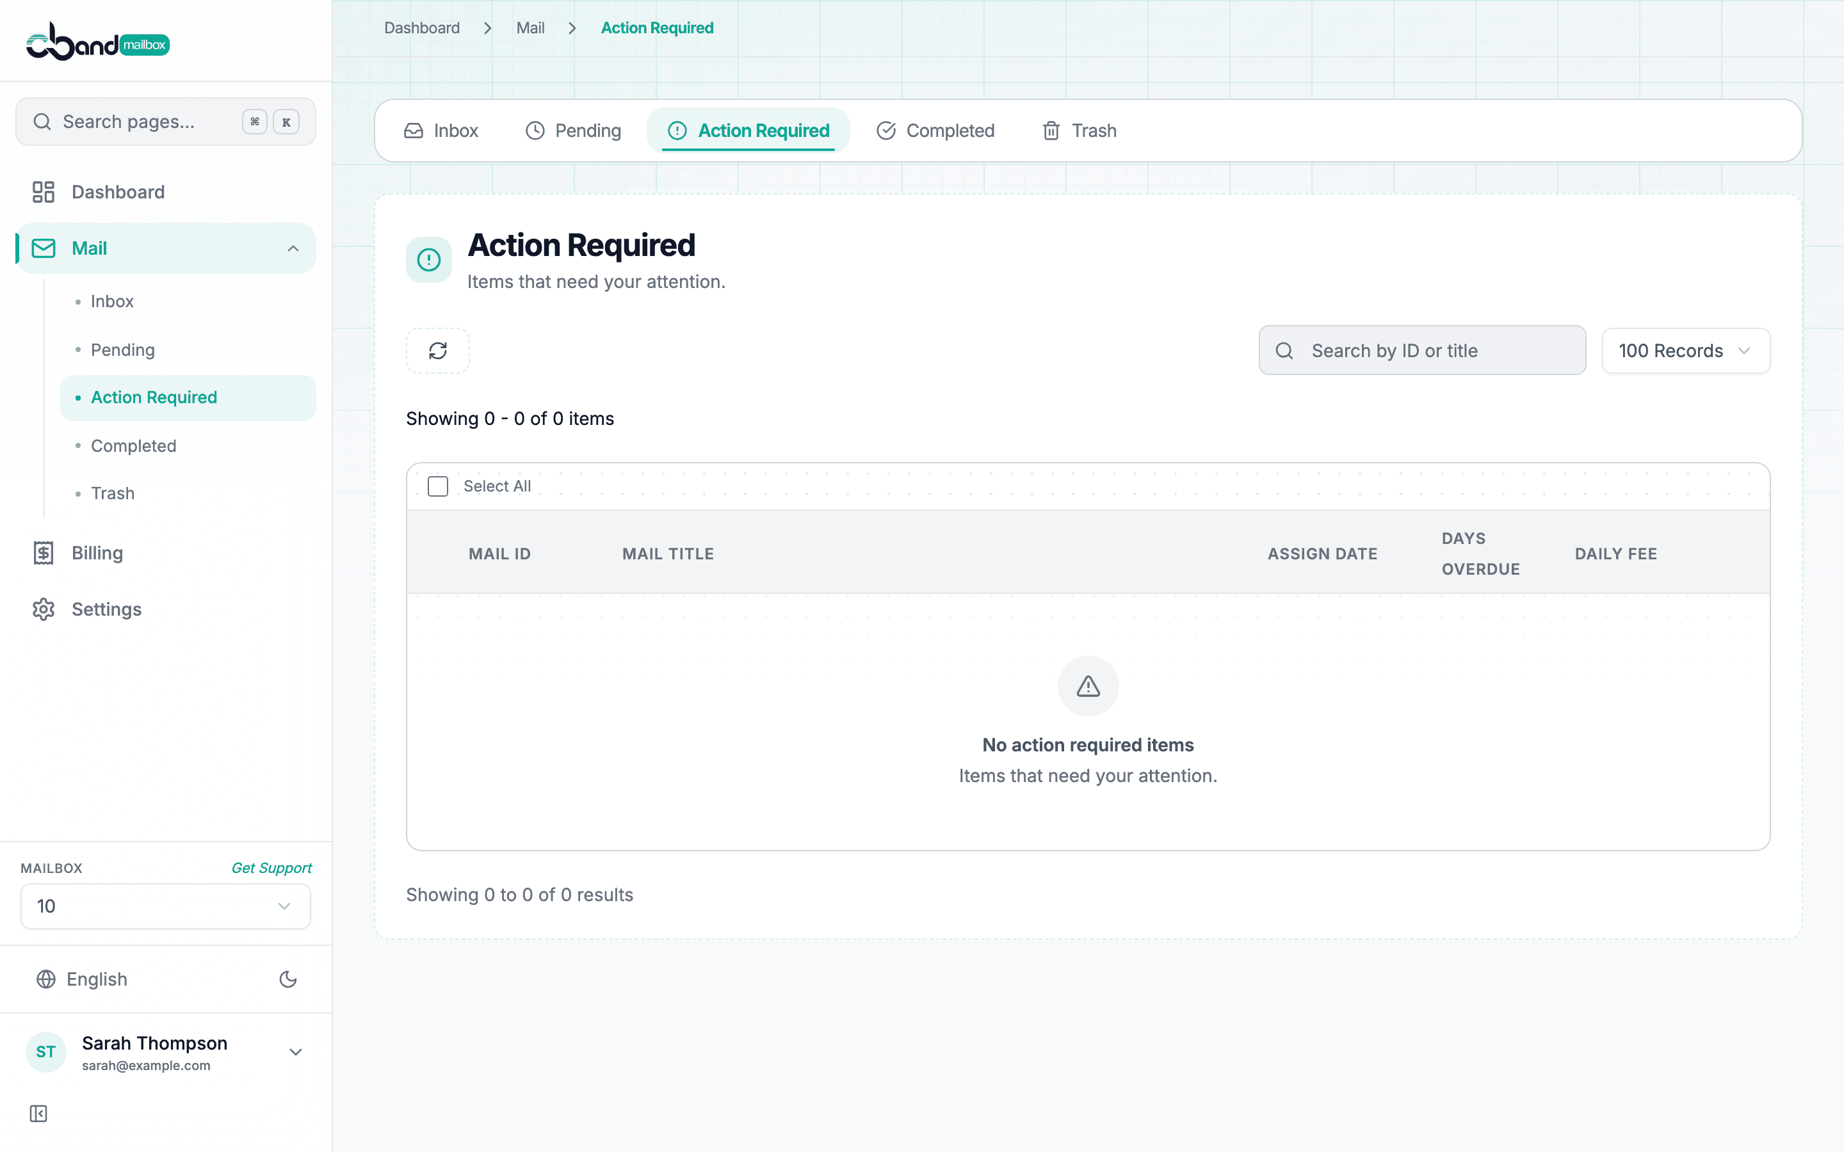Expand the 100 Records dropdown
Image resolution: width=1844 pixels, height=1152 pixels.
pyautogui.click(x=1685, y=351)
